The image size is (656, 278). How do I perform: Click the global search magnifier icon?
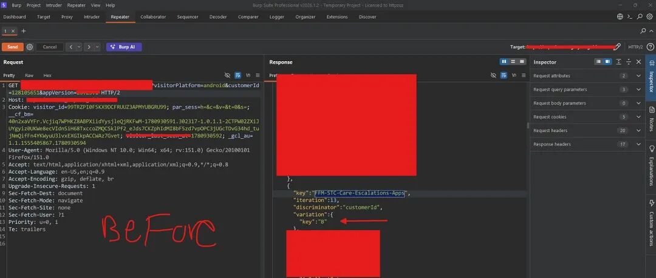pyautogui.click(x=640, y=17)
